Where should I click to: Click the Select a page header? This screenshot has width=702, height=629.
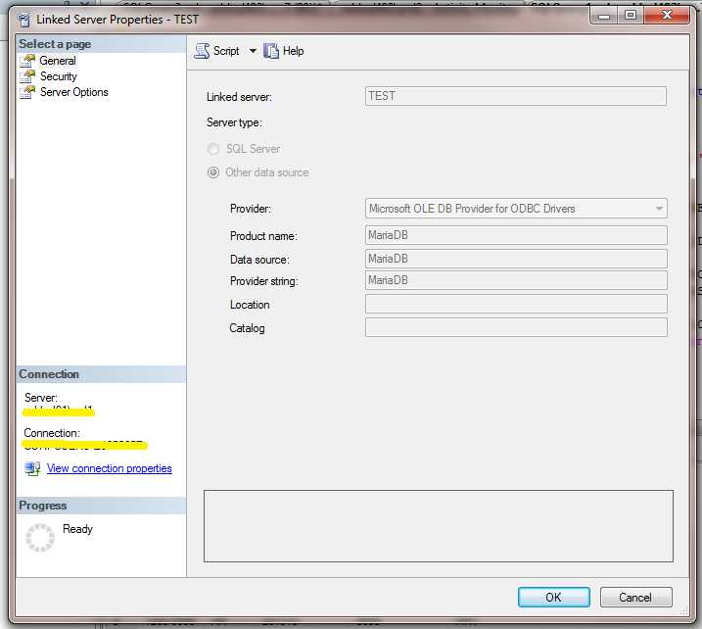102,44
